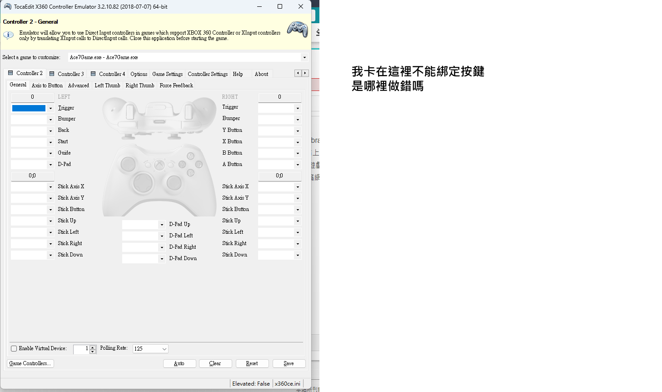Open the Polling Rate dropdown
The width and height of the screenshot is (662, 392).
(x=164, y=349)
